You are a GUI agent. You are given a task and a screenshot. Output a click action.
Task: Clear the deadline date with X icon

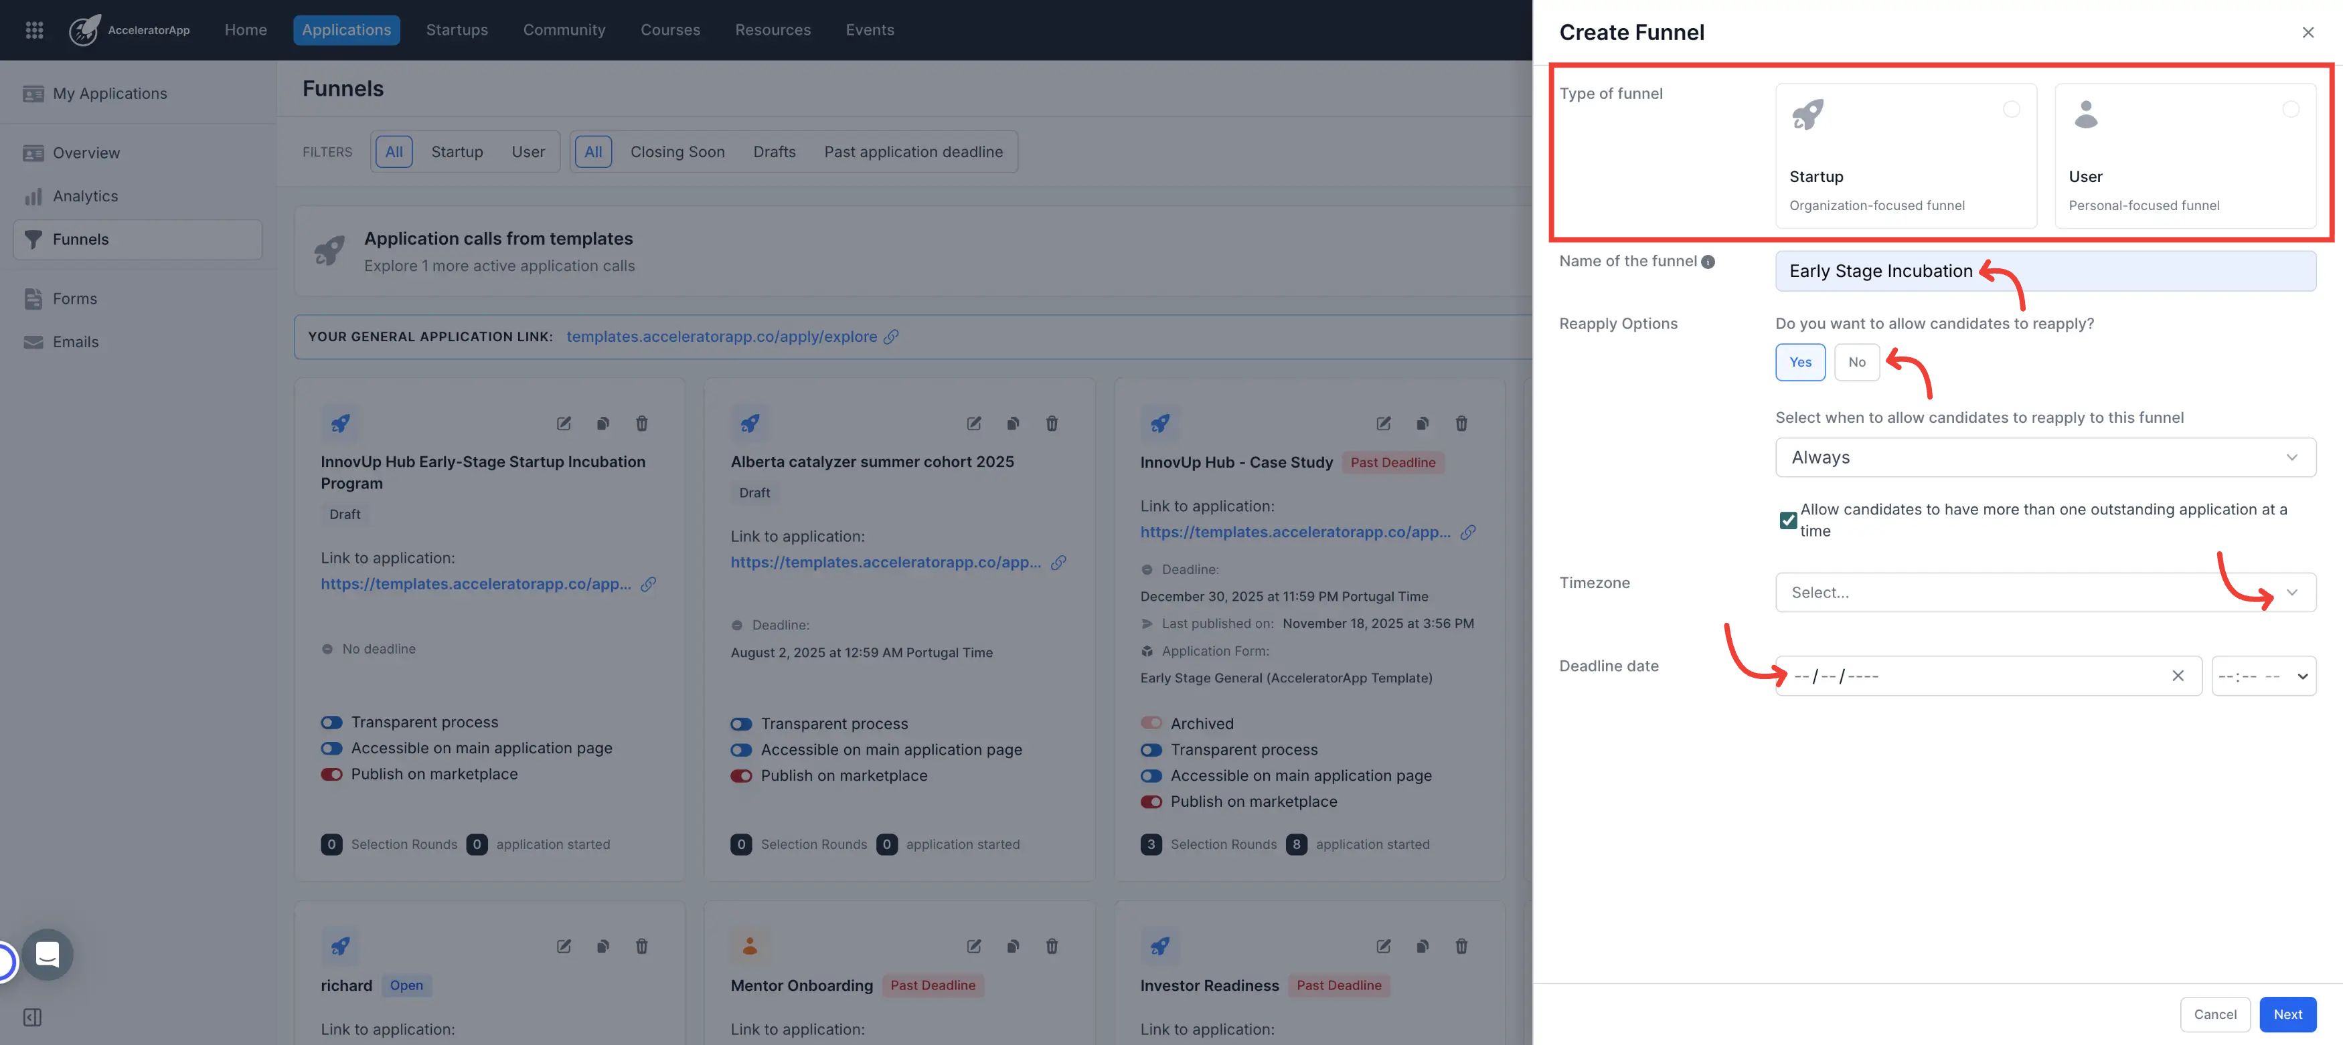2178,676
